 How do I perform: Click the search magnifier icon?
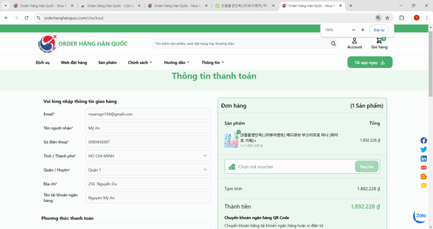tap(334, 43)
